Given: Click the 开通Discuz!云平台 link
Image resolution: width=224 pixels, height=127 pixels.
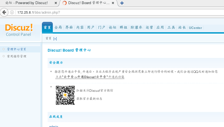Looking at the screenshot, I should 90,77.
